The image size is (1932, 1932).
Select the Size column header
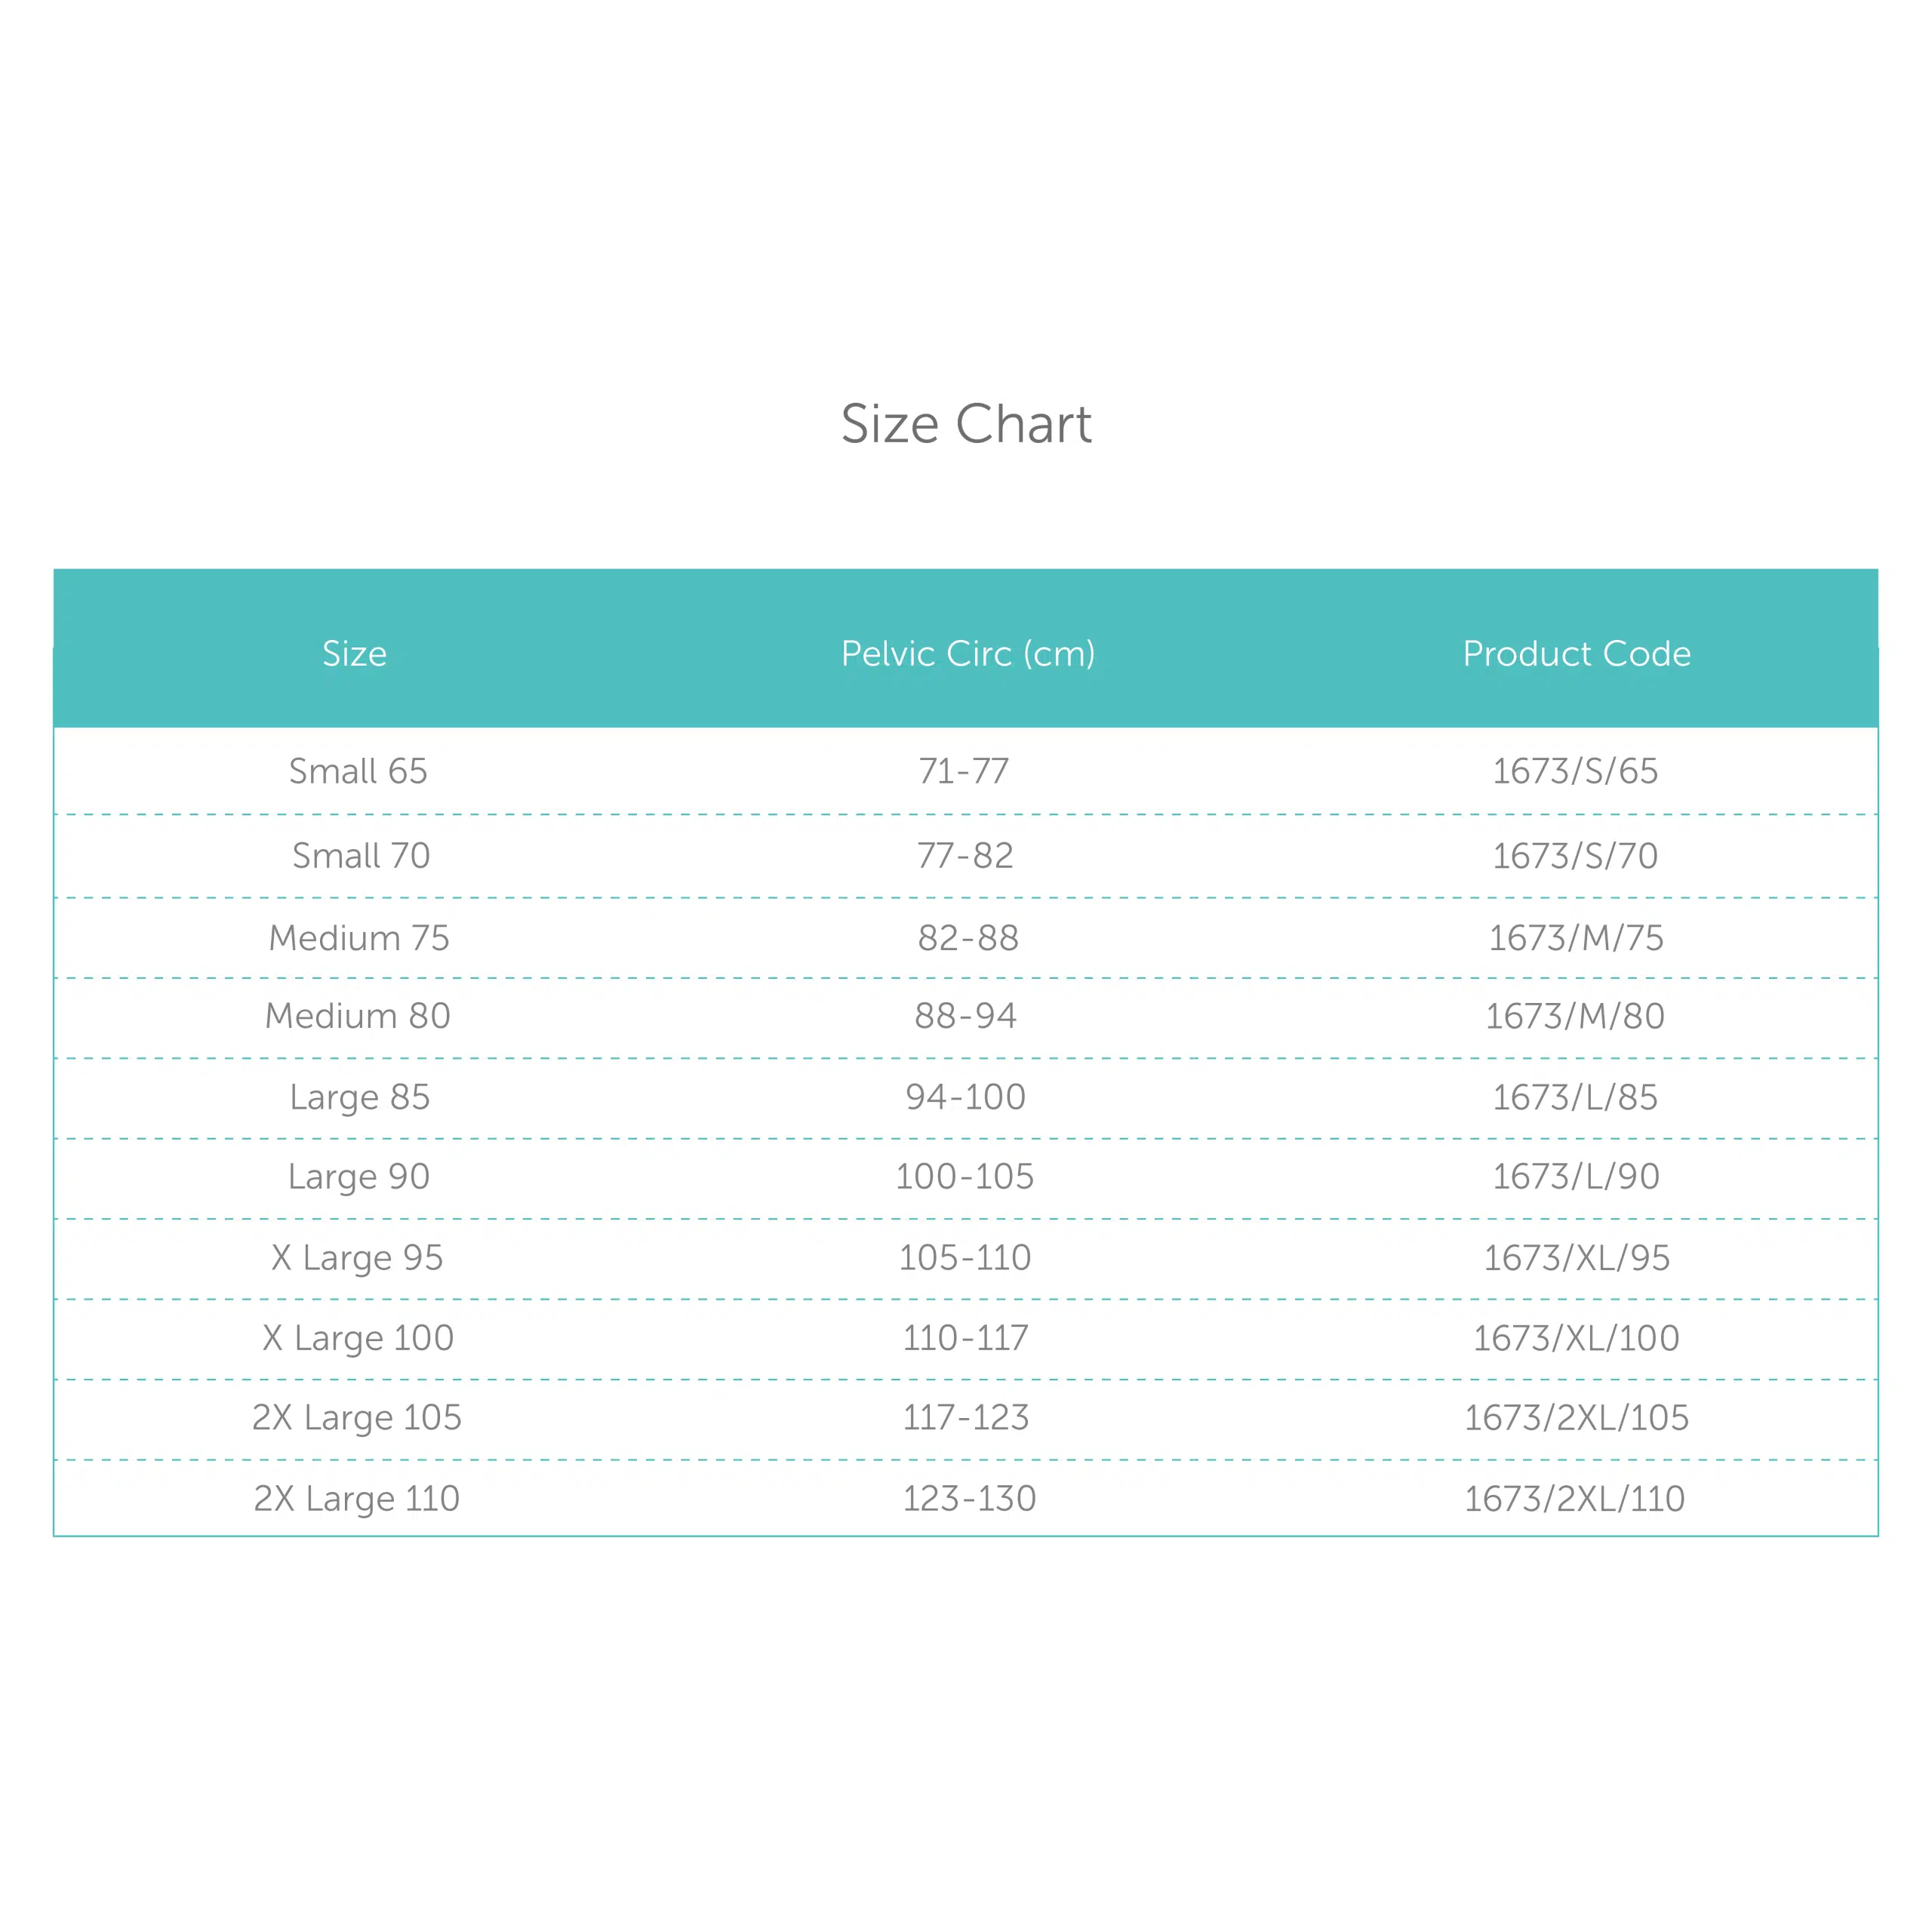coord(354,654)
